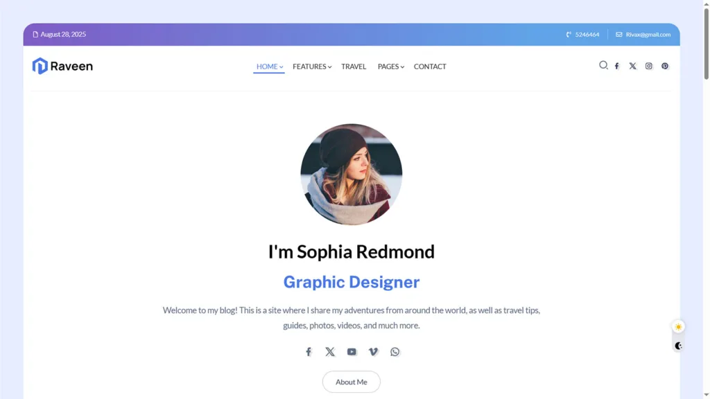Click the Facebook icon under the bio text
Image resolution: width=710 pixels, height=399 pixels.
point(309,352)
